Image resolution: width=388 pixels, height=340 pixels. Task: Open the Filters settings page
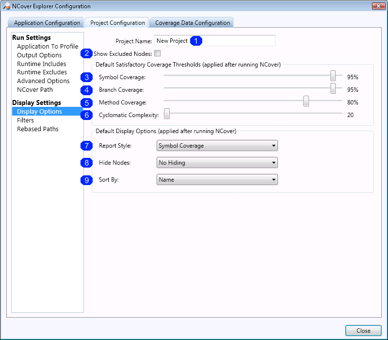[25, 120]
